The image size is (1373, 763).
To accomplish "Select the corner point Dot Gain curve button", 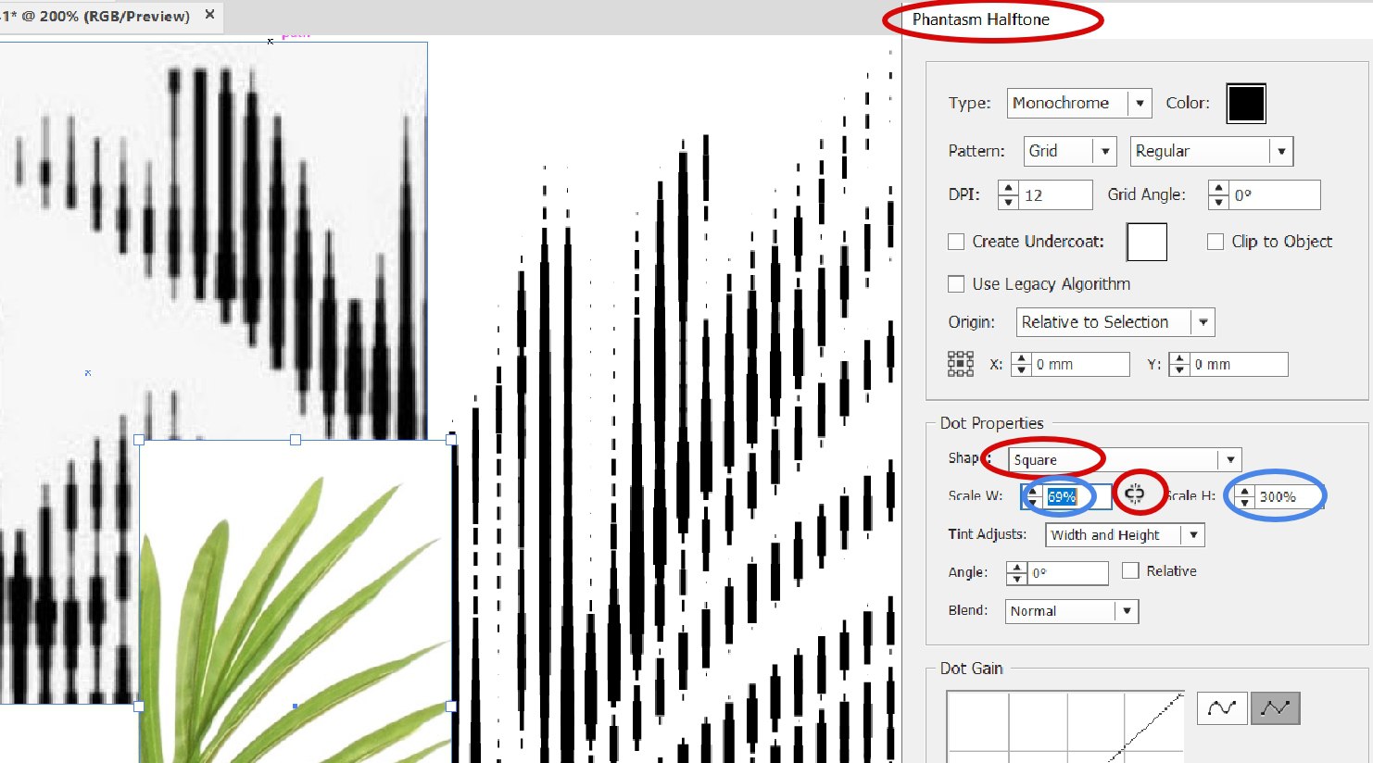I will pos(1276,708).
